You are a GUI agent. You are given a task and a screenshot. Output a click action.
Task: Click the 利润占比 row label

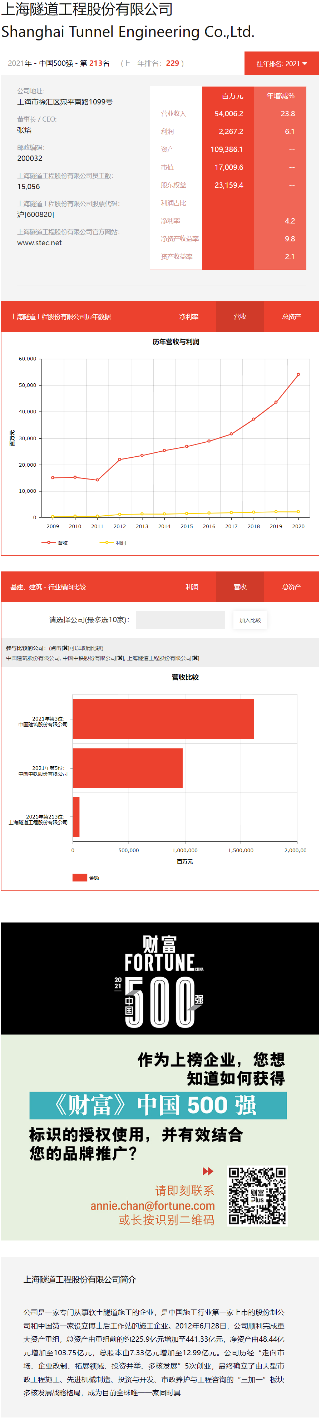pos(173,203)
